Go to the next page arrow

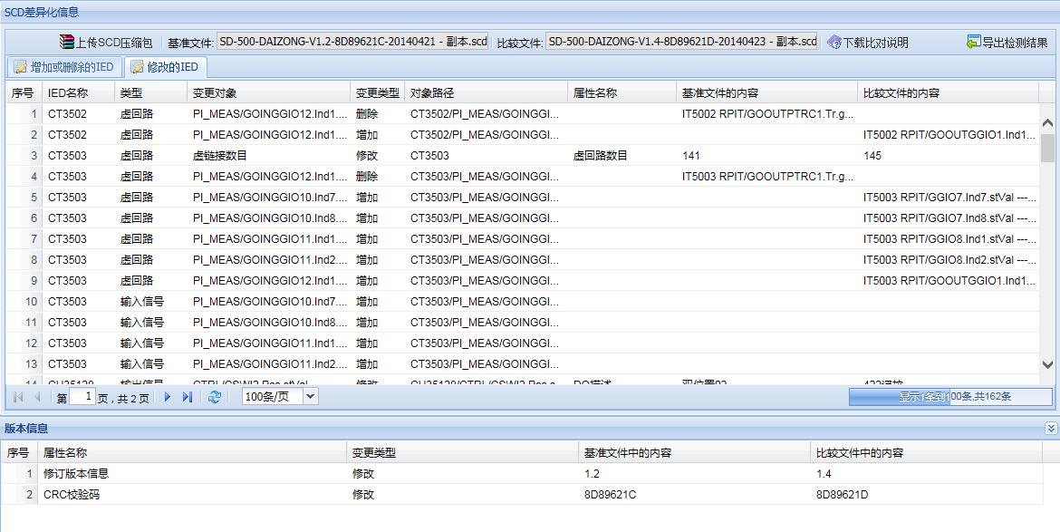point(168,397)
